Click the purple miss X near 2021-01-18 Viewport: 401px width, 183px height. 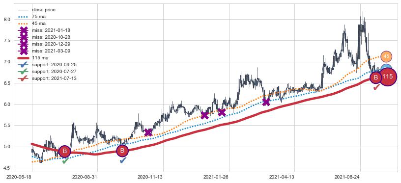[x=222, y=112]
